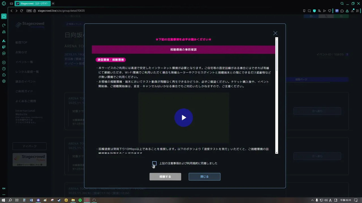Image resolution: width=362 pixels, height=203 pixels.
Task: Show hidden system tray icons
Action: [x=312, y=200]
